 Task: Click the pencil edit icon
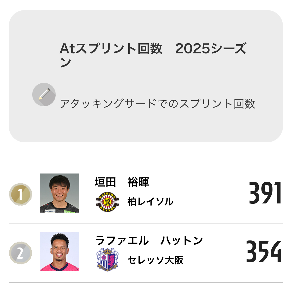coord(44,95)
